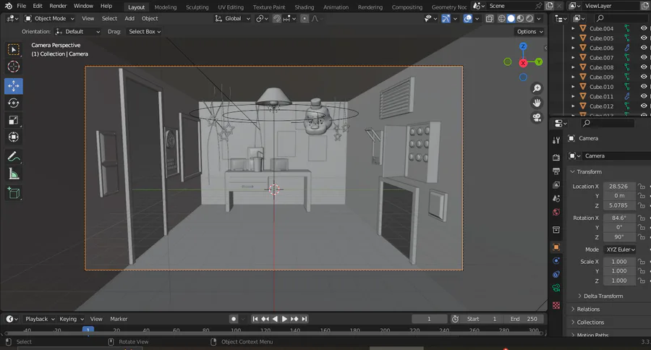This screenshot has height=350, width=651.
Task: Click the Blender logo icon
Action: [x=8, y=6]
